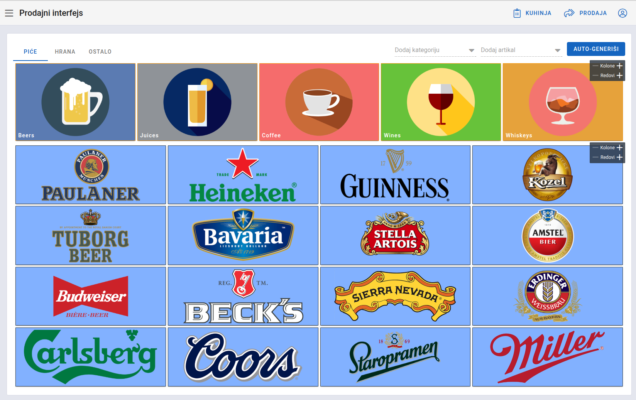Viewport: 636px width, 400px height.
Task: Remove a column using Kolone minus over Whiskeys tile
Action: tap(595, 66)
